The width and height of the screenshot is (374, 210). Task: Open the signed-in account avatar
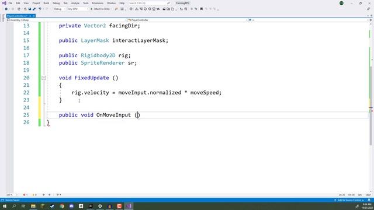pos(341,3)
